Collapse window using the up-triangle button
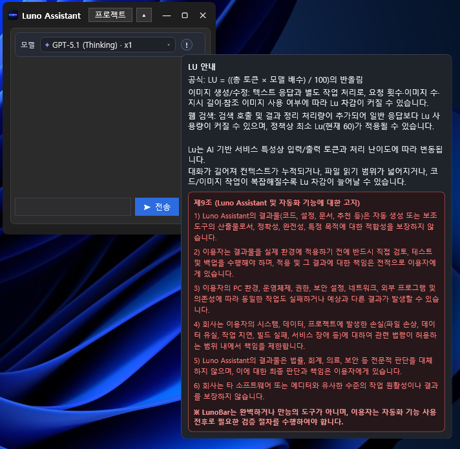This screenshot has width=460, height=449. pyautogui.click(x=143, y=16)
